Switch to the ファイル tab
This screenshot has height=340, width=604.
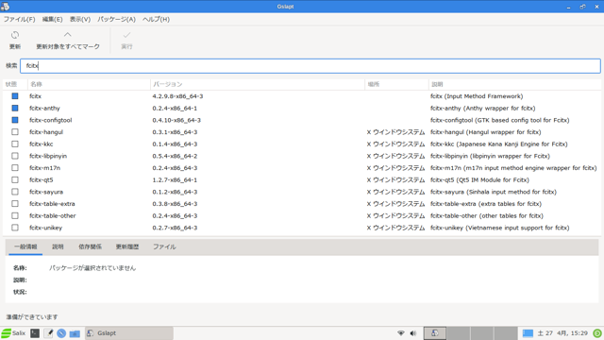point(164,246)
